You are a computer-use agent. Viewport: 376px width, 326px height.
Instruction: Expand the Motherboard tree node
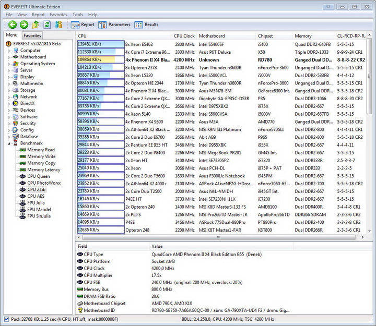[x=9, y=57]
